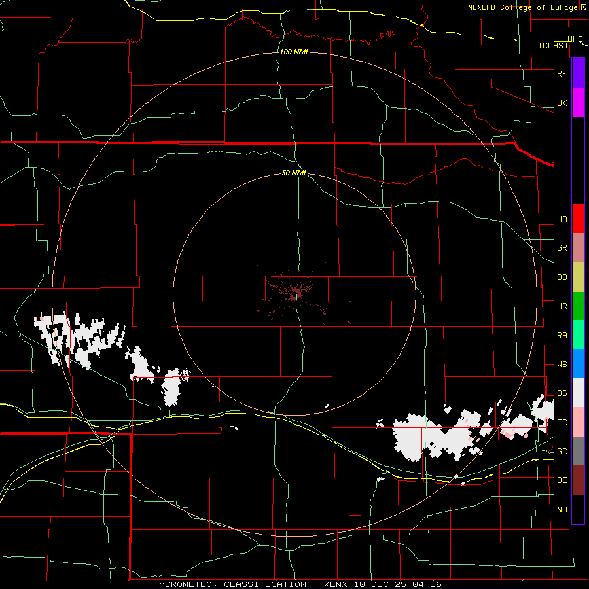589x589 pixels.
Task: Click the IC legend label
Action: [562, 423]
